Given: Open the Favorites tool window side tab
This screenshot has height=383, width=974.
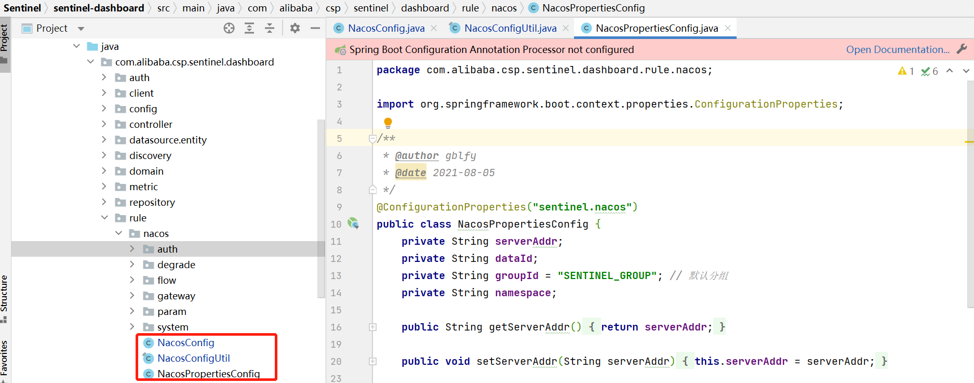Looking at the screenshot, I should (4, 360).
